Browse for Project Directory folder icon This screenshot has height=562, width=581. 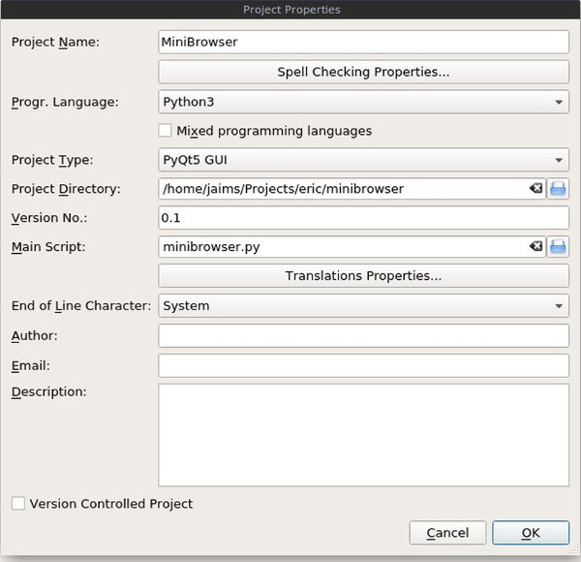[558, 189]
